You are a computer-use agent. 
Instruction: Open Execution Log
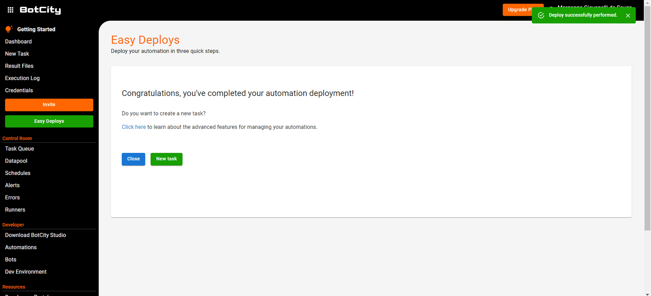[22, 78]
